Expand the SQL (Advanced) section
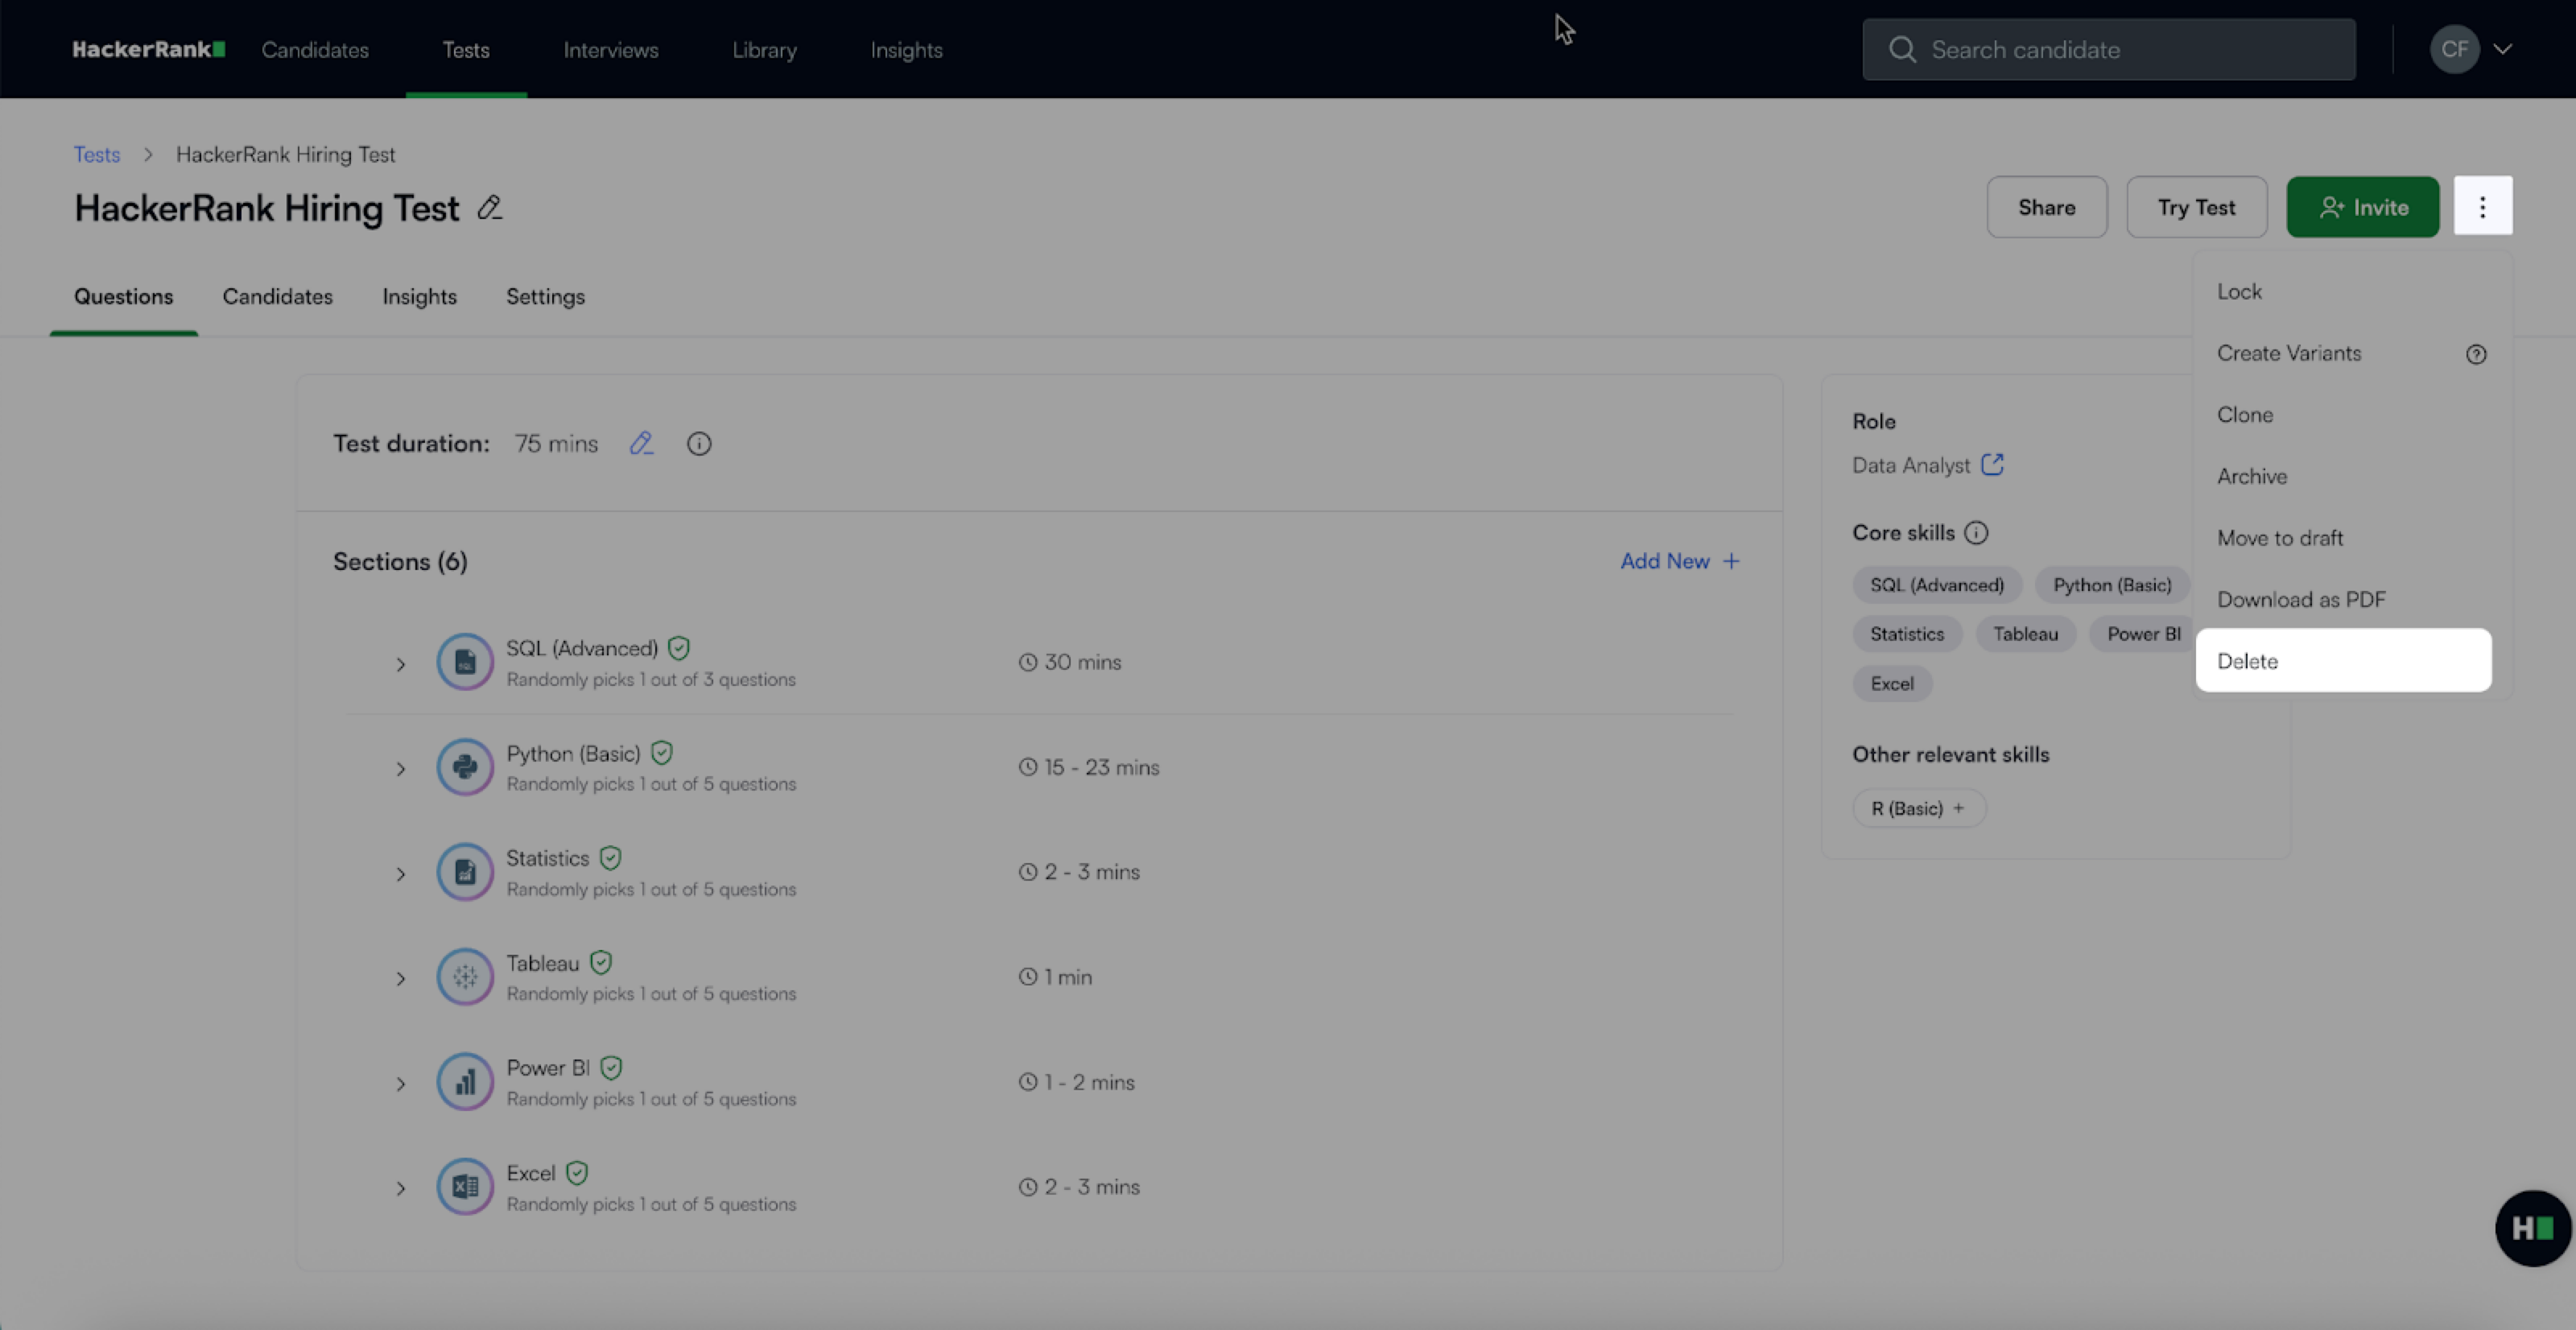Image resolution: width=2576 pixels, height=1330 pixels. point(401,664)
